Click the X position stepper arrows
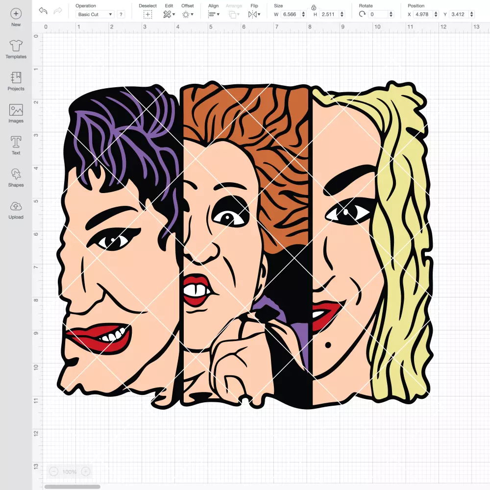The width and height of the screenshot is (490, 490). (436, 14)
